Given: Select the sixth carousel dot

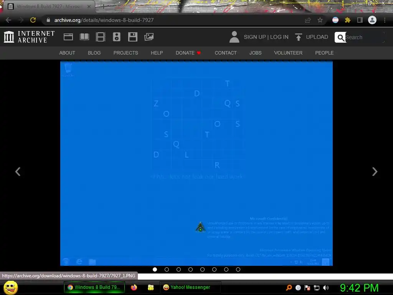Looking at the screenshot, I should point(214,269).
